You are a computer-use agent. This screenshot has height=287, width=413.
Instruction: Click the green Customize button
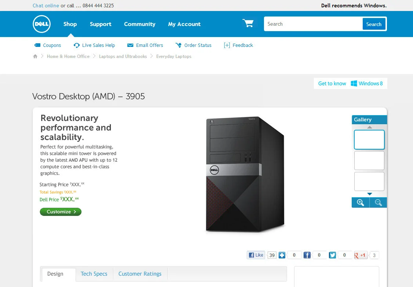tap(61, 212)
